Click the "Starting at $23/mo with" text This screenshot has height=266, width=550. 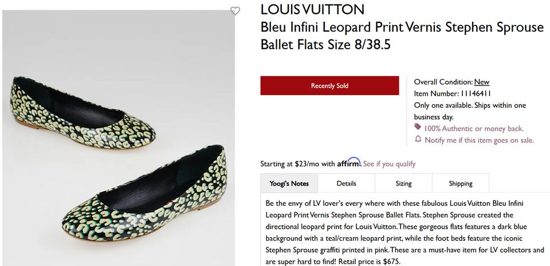point(297,164)
